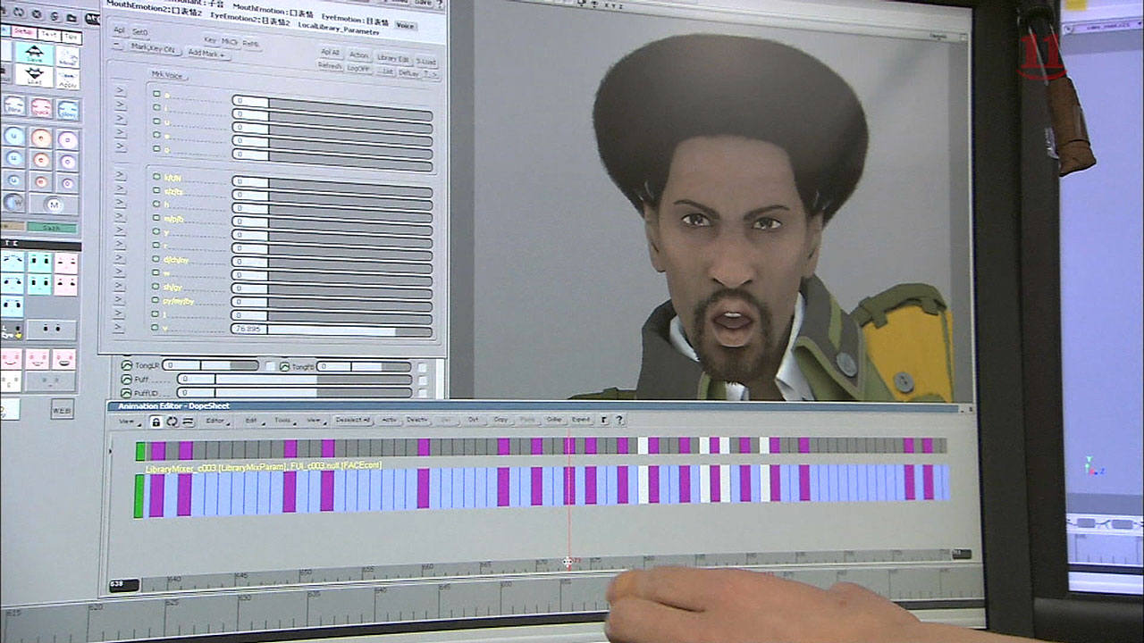Click the Voice tab button at panel top

click(x=406, y=26)
